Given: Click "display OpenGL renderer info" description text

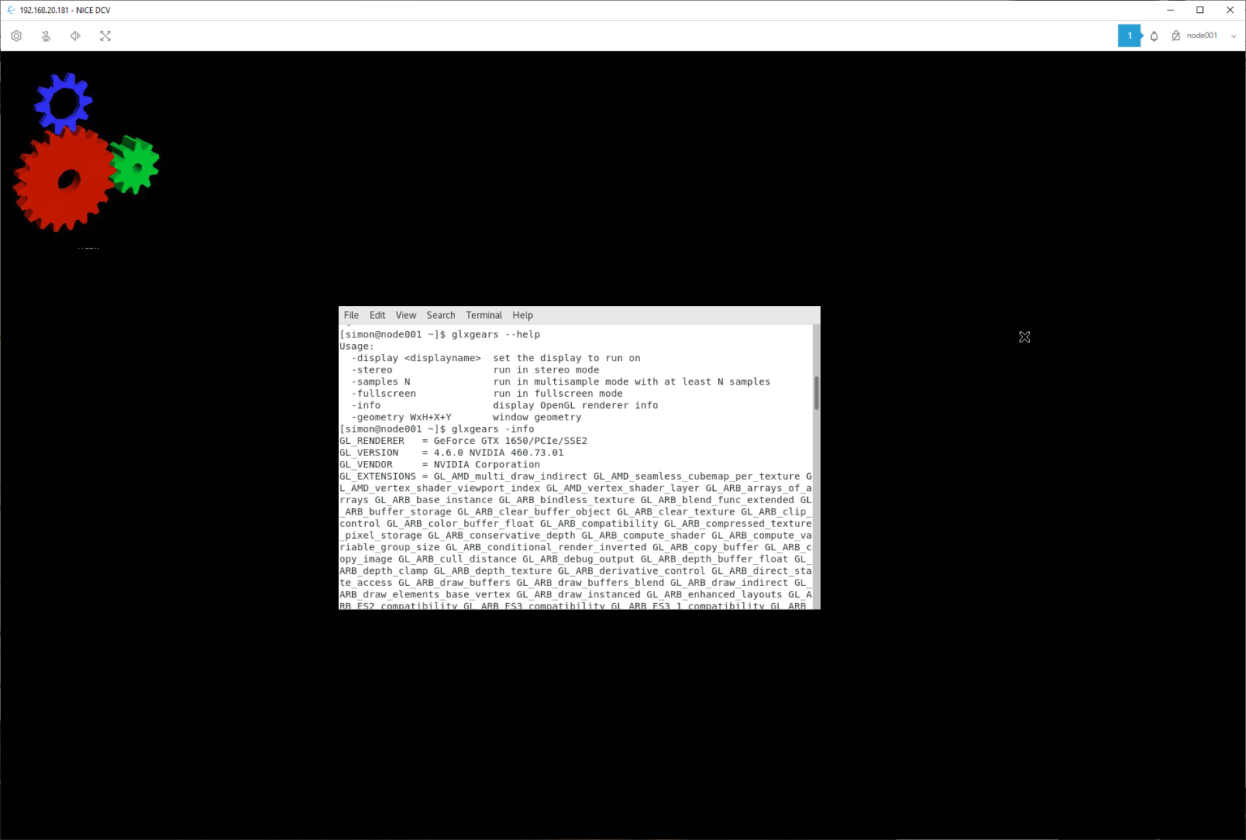Looking at the screenshot, I should (575, 406).
